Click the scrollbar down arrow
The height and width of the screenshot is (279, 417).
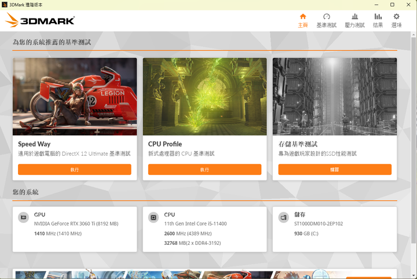pyautogui.click(x=414, y=276)
